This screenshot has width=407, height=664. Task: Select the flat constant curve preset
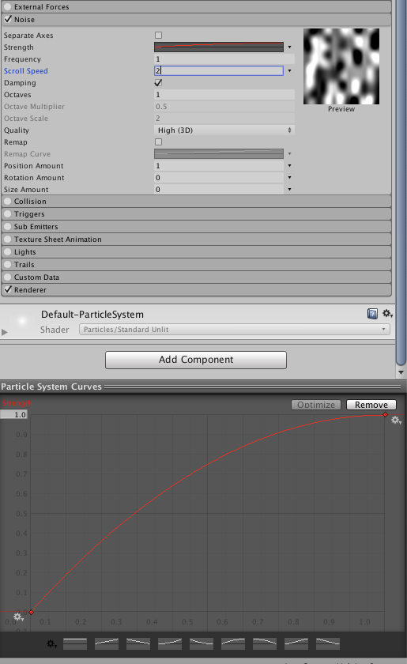(75, 643)
